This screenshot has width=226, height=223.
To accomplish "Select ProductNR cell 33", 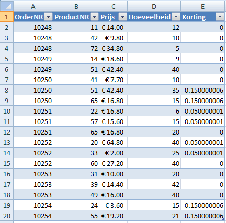I will pos(76,153).
